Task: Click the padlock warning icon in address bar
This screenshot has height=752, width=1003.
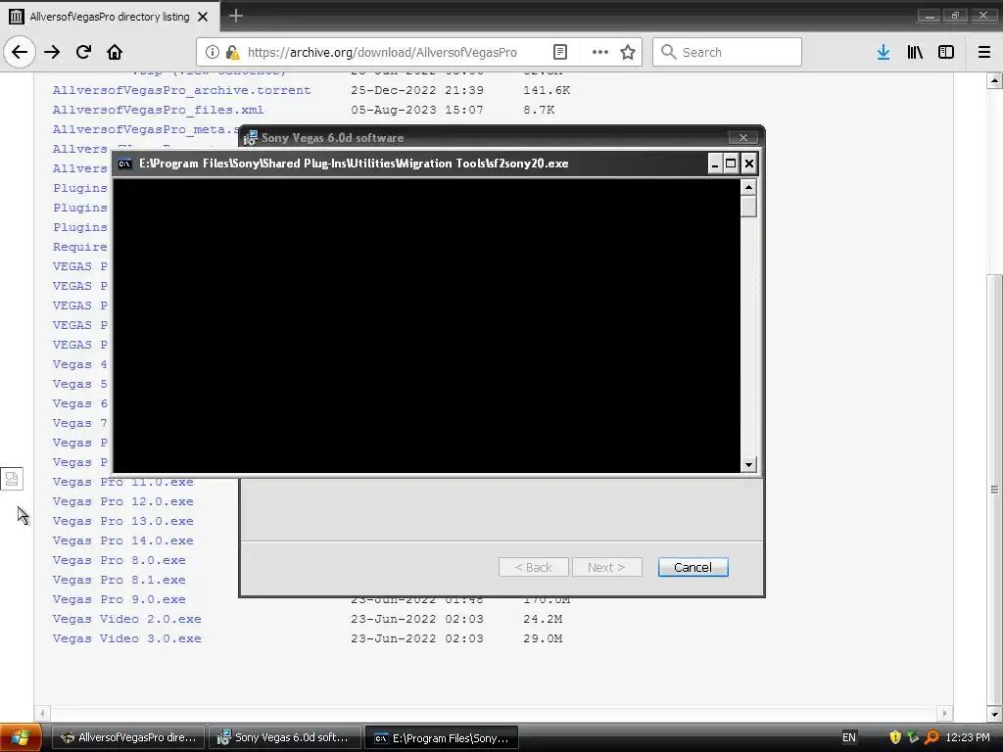Action: 233,52
